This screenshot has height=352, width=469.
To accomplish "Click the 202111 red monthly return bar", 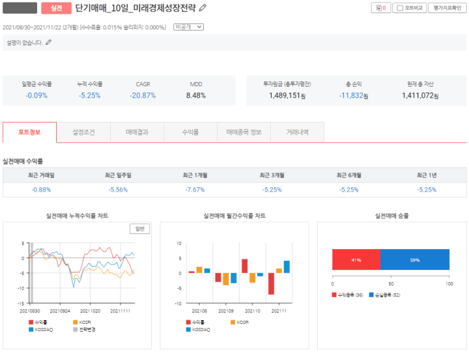I will coord(271,284).
